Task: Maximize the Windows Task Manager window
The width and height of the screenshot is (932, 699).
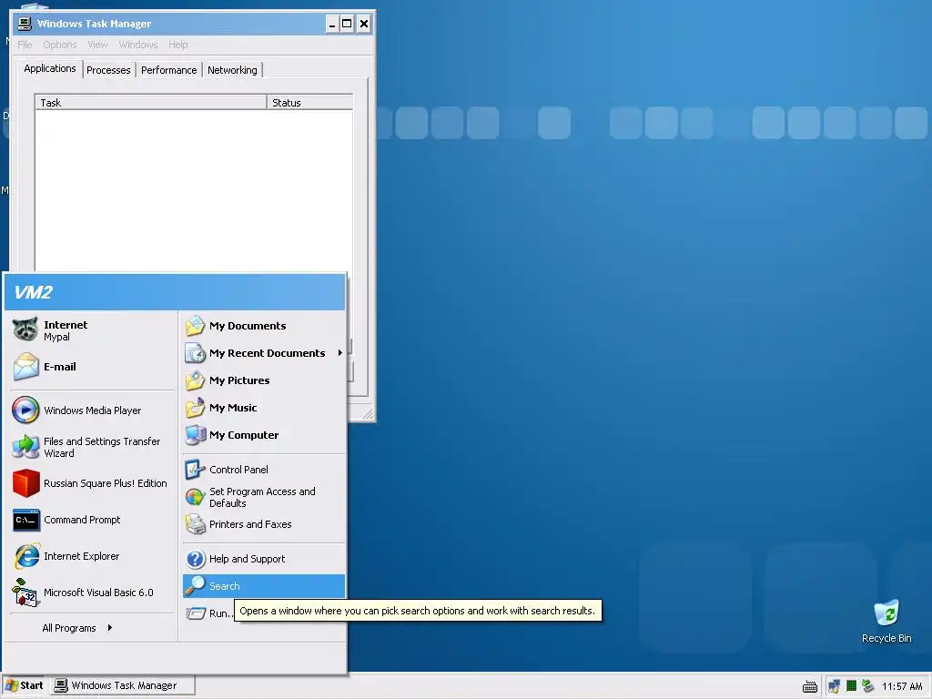Action: coord(347,24)
